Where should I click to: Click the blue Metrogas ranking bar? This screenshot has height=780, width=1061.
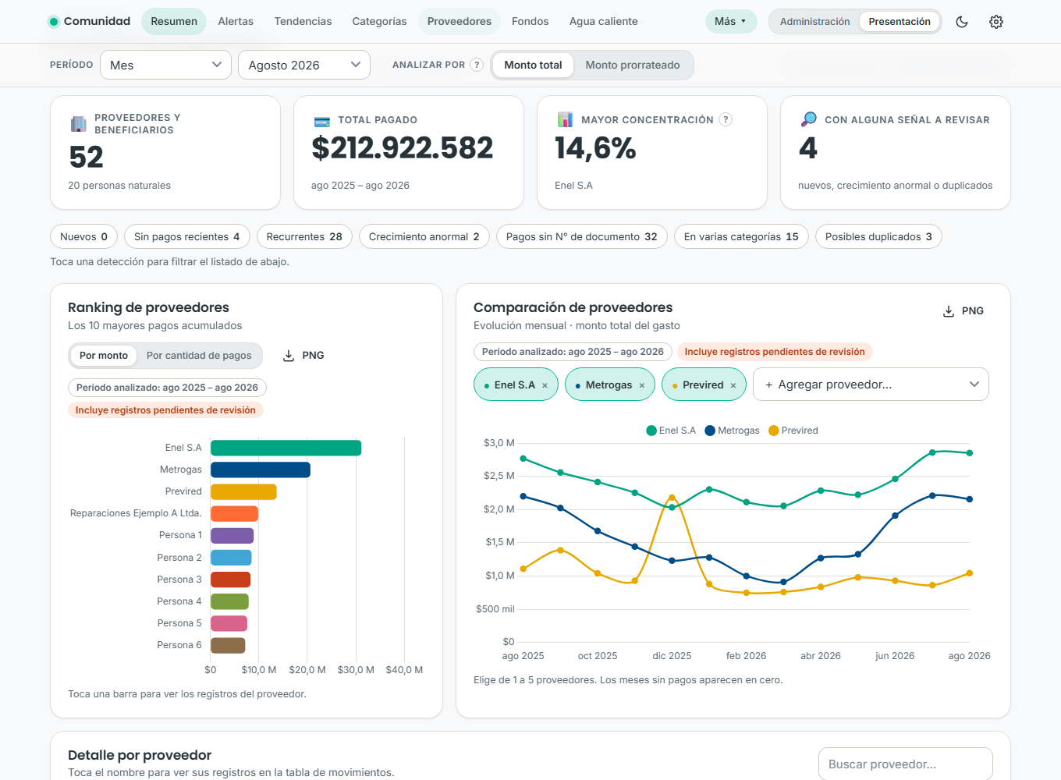click(261, 470)
